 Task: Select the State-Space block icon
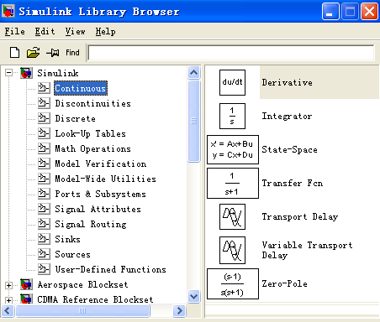233,149
